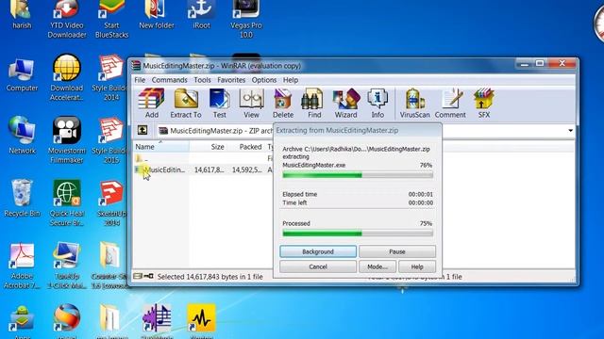This screenshot has height=339, width=604.
Task: Select YTD Video Downloader desktop shortcut
Action: (67, 19)
